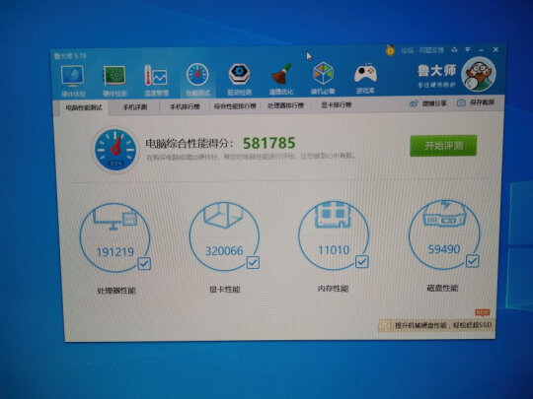The width and height of the screenshot is (533, 399).
Task: Open the 温度管理 temperature management icon
Action: point(156,75)
